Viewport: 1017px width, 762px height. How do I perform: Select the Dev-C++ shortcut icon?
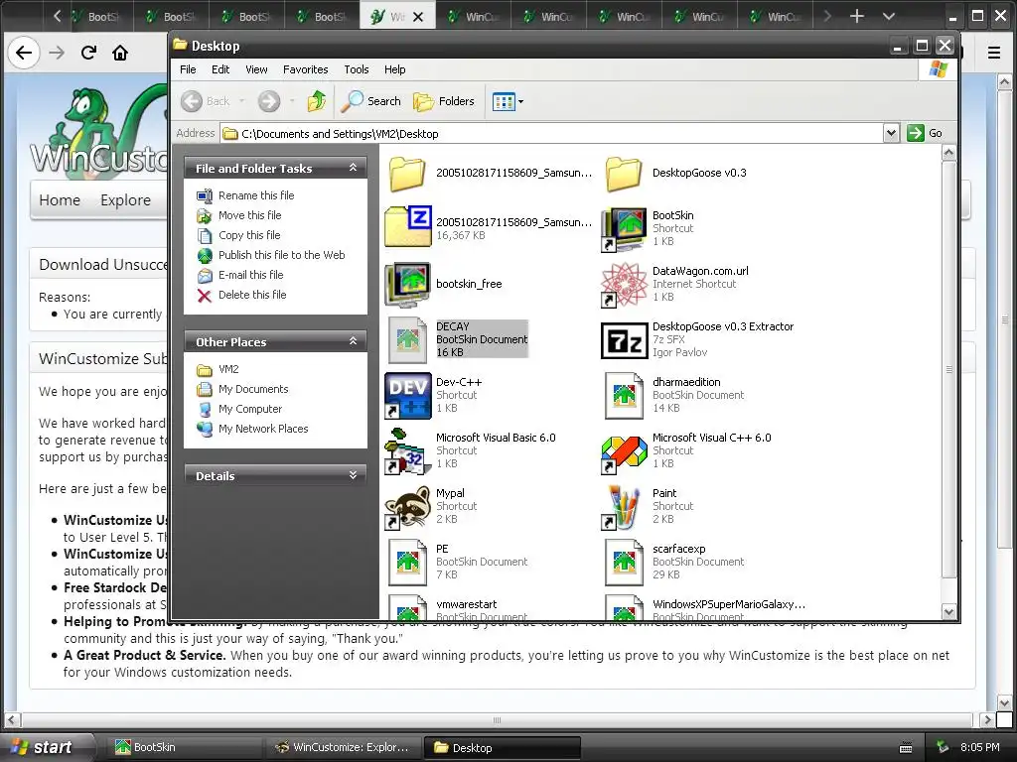click(x=407, y=395)
